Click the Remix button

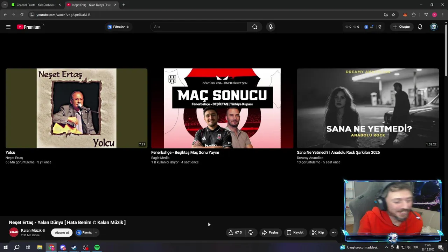tap(84, 232)
